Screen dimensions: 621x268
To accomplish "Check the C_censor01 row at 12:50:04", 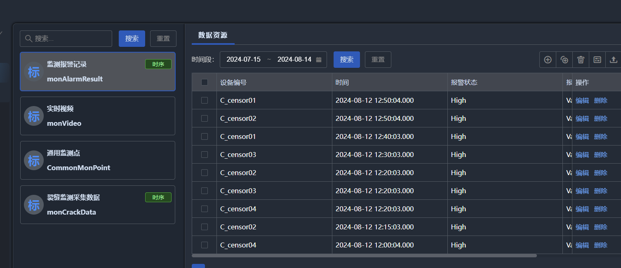I will coord(205,100).
